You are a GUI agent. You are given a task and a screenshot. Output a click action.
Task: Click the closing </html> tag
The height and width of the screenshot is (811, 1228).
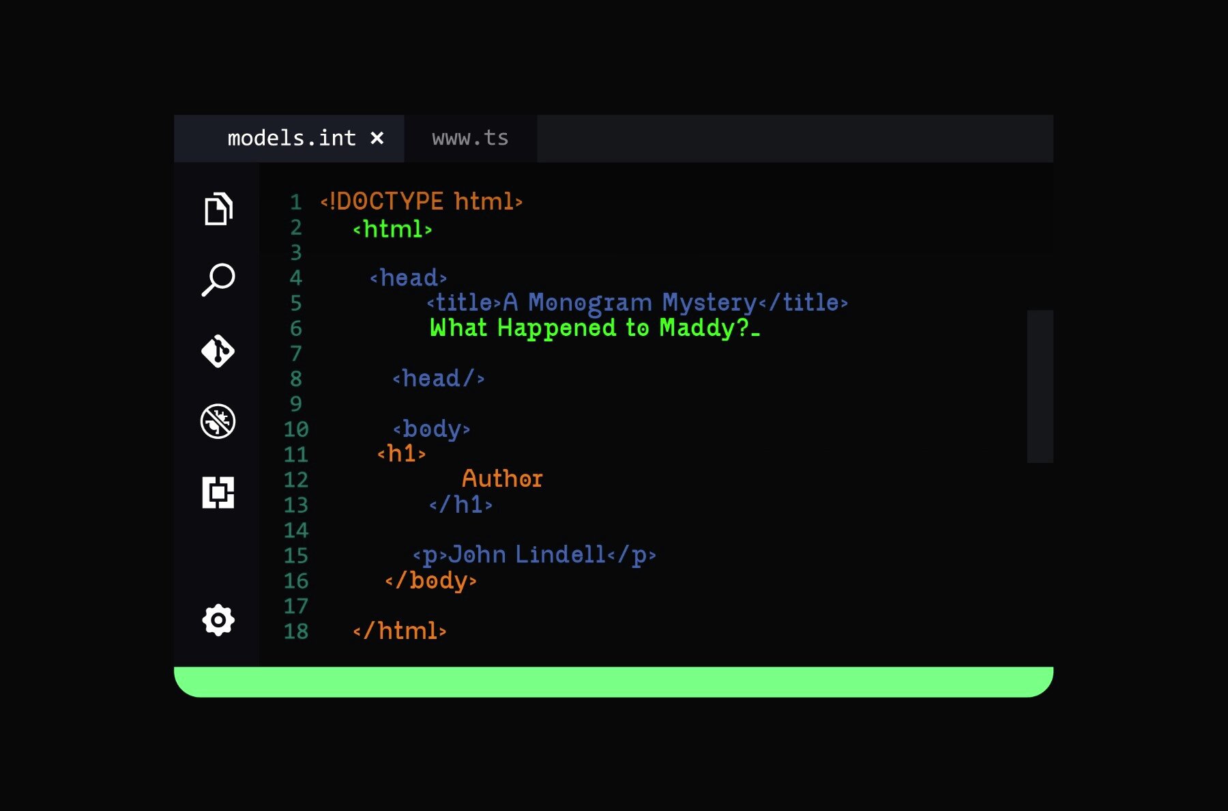coord(400,631)
